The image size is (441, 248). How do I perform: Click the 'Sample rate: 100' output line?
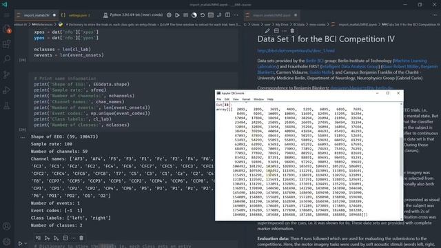[x=52, y=144]
